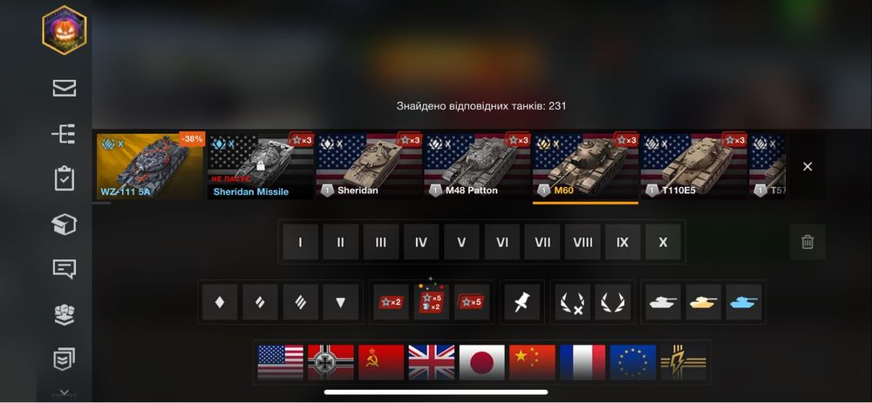
Task: Filter by the Japan flag
Action: point(481,362)
